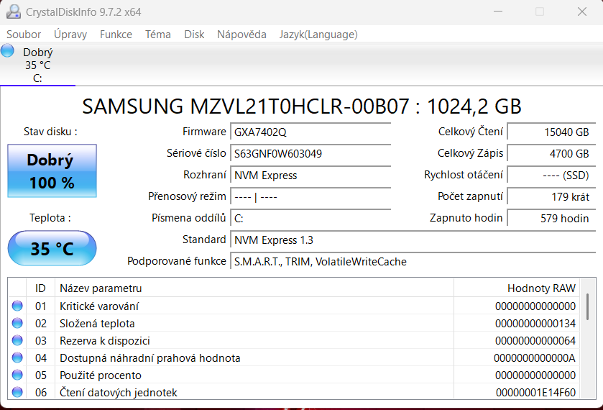Screen dimensions: 603x410
Task: Select Dostupná náhradní prahová hodnota row text
Action: point(150,358)
